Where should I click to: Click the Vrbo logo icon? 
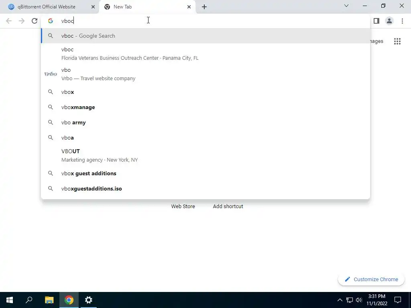coord(51,74)
